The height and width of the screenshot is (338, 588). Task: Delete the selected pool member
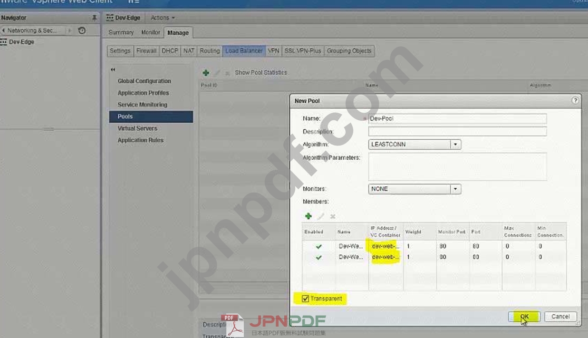click(333, 216)
